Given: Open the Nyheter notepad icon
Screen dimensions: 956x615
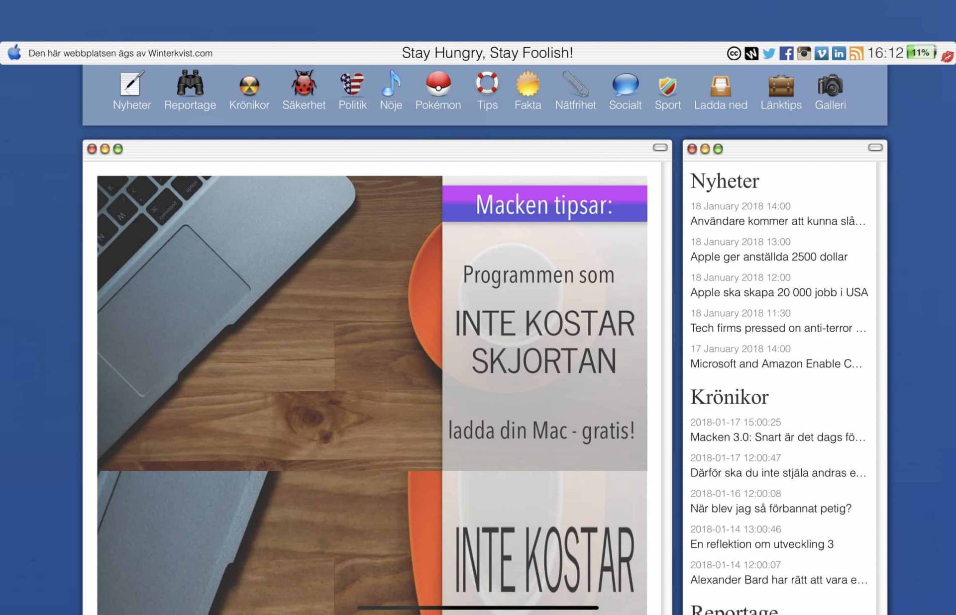Looking at the screenshot, I should [131, 84].
